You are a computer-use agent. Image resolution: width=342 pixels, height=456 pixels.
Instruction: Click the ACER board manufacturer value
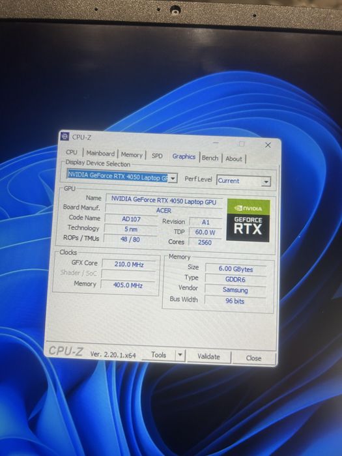point(164,210)
